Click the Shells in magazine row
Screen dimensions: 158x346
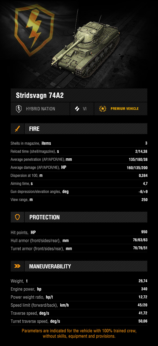(x=79, y=143)
